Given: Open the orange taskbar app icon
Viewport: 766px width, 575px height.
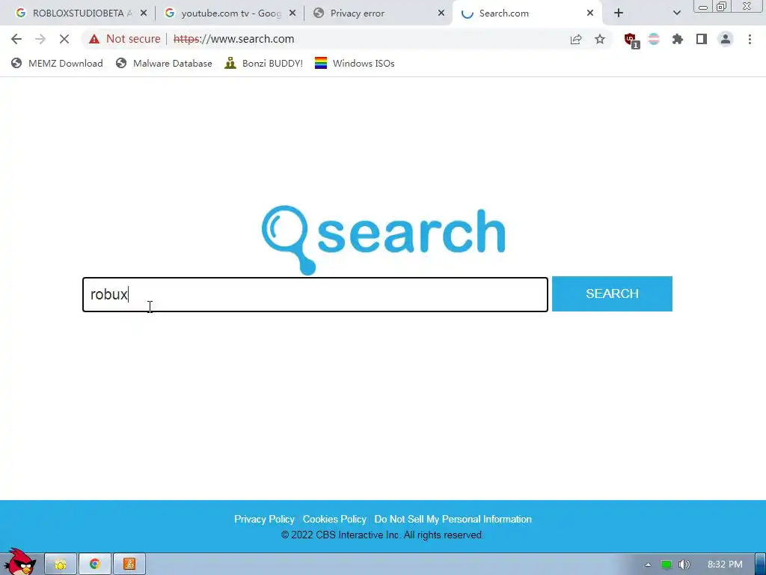Looking at the screenshot, I should 129,565.
